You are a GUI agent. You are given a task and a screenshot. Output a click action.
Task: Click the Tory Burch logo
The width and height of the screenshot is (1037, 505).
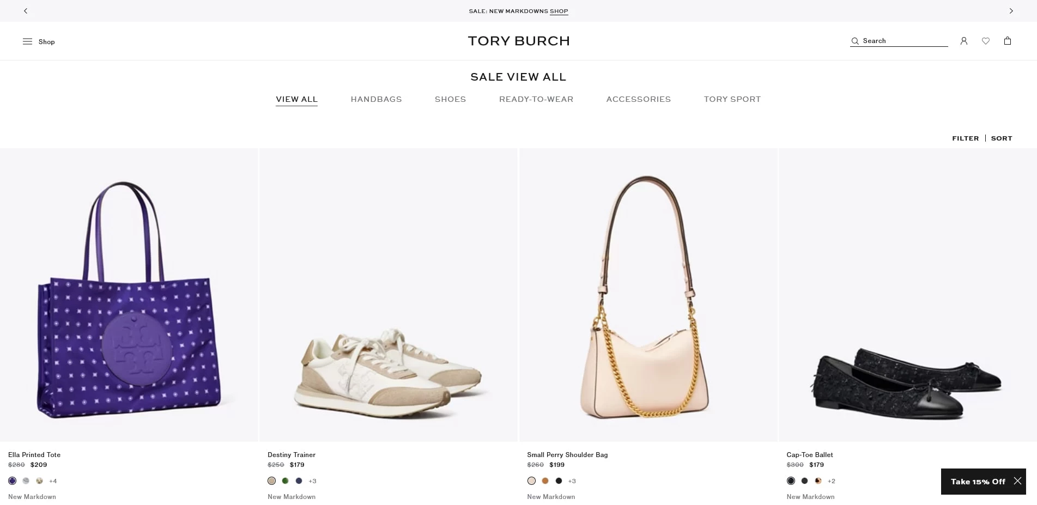tap(518, 40)
